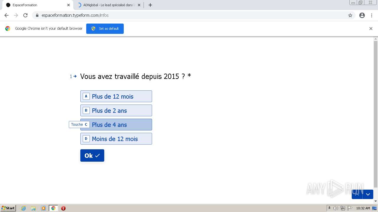The height and width of the screenshot is (212, 378).
Task: Open the red antivirus taskbar icon
Action: click(x=63, y=208)
